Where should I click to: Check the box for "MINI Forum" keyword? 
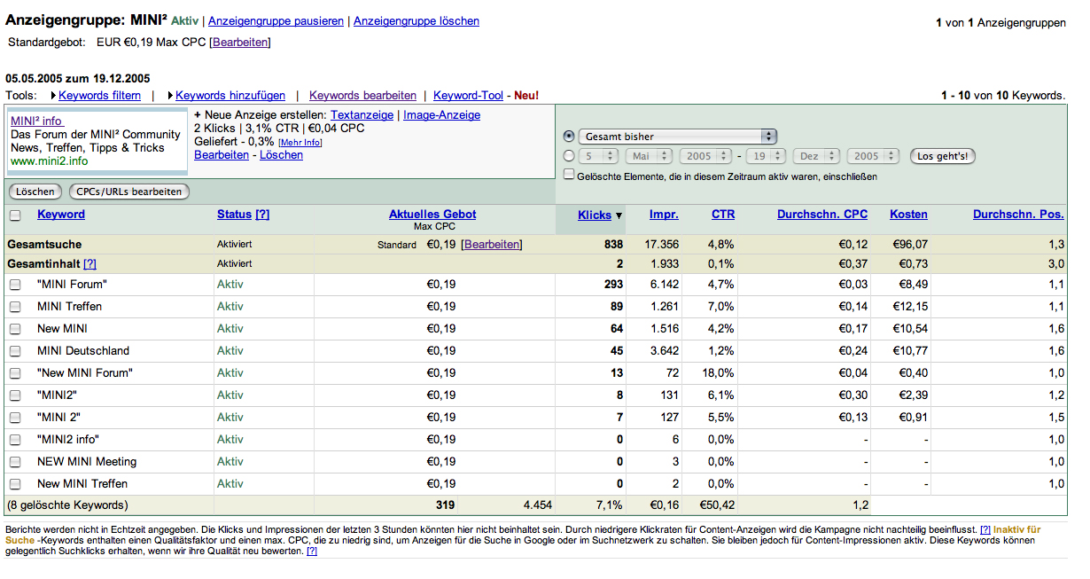[x=15, y=285]
